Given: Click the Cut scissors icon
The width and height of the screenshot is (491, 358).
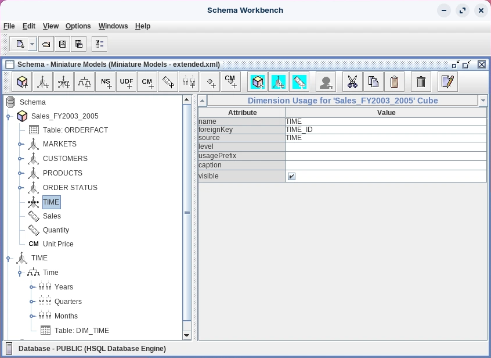Looking at the screenshot, I should (352, 82).
